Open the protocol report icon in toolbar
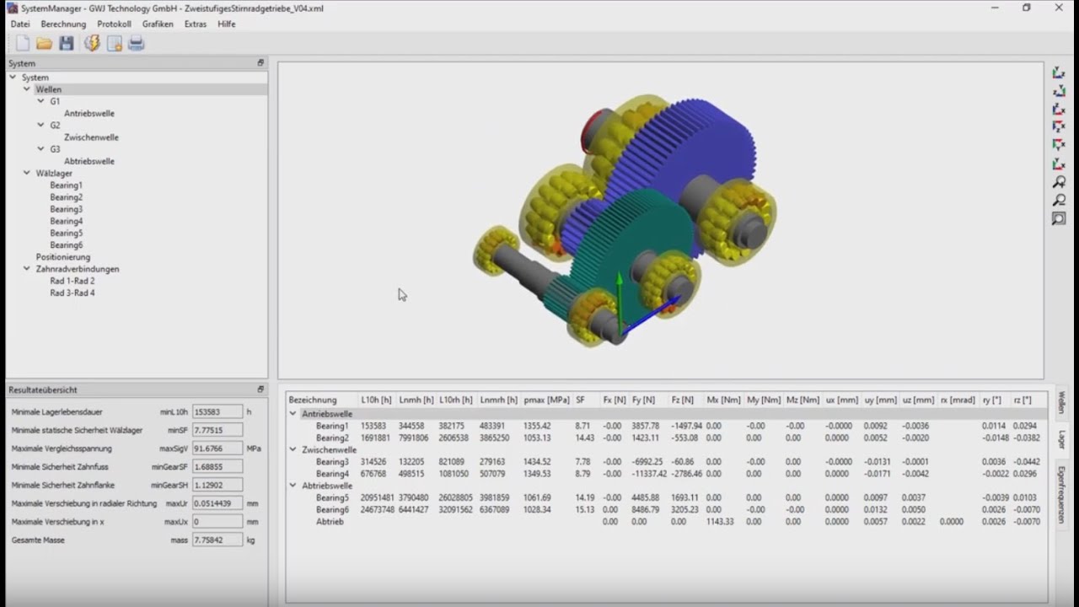The height and width of the screenshot is (607, 1079). [115, 43]
